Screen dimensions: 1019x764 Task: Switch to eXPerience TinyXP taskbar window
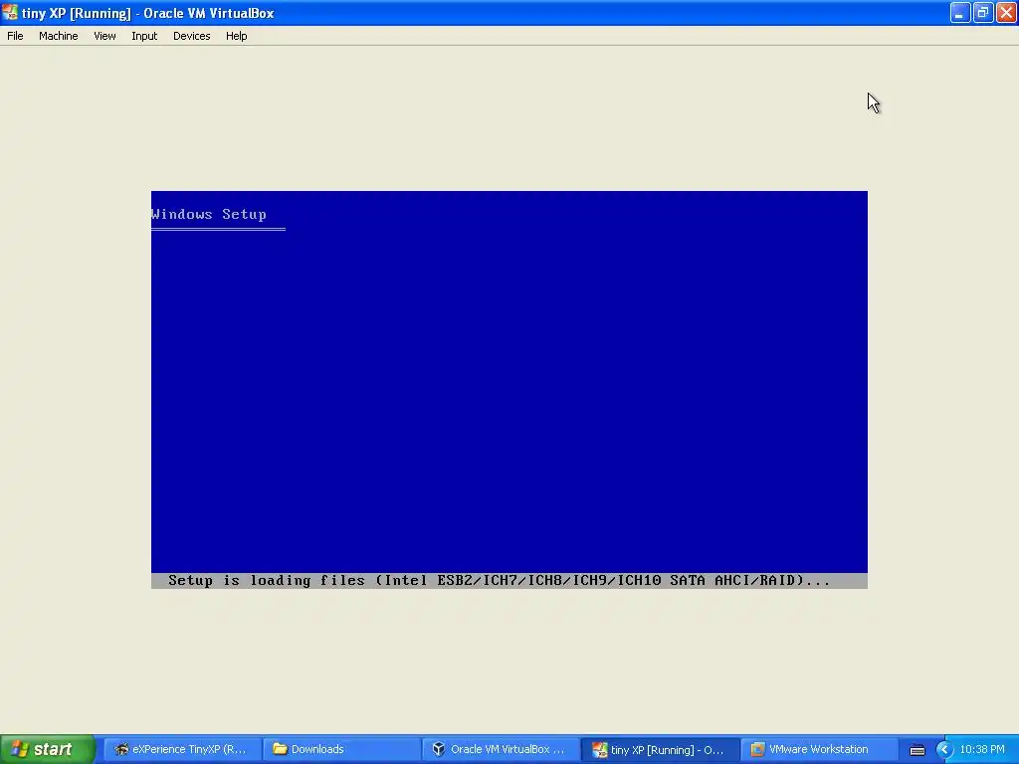[x=183, y=749]
